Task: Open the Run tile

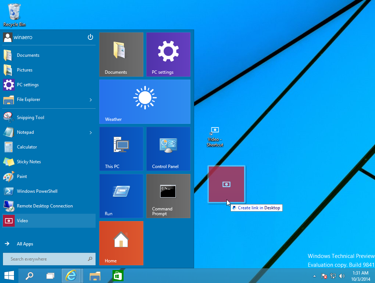Action: pos(121,196)
